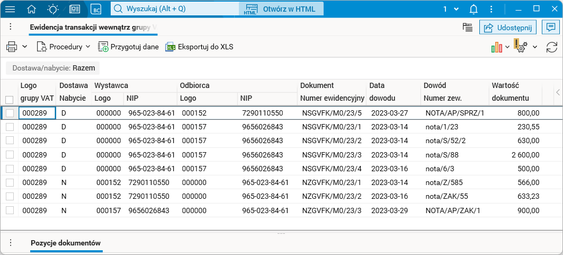Click the Wyszukaj search field
Image resolution: width=563 pixels, height=255 pixels.
(175, 9)
